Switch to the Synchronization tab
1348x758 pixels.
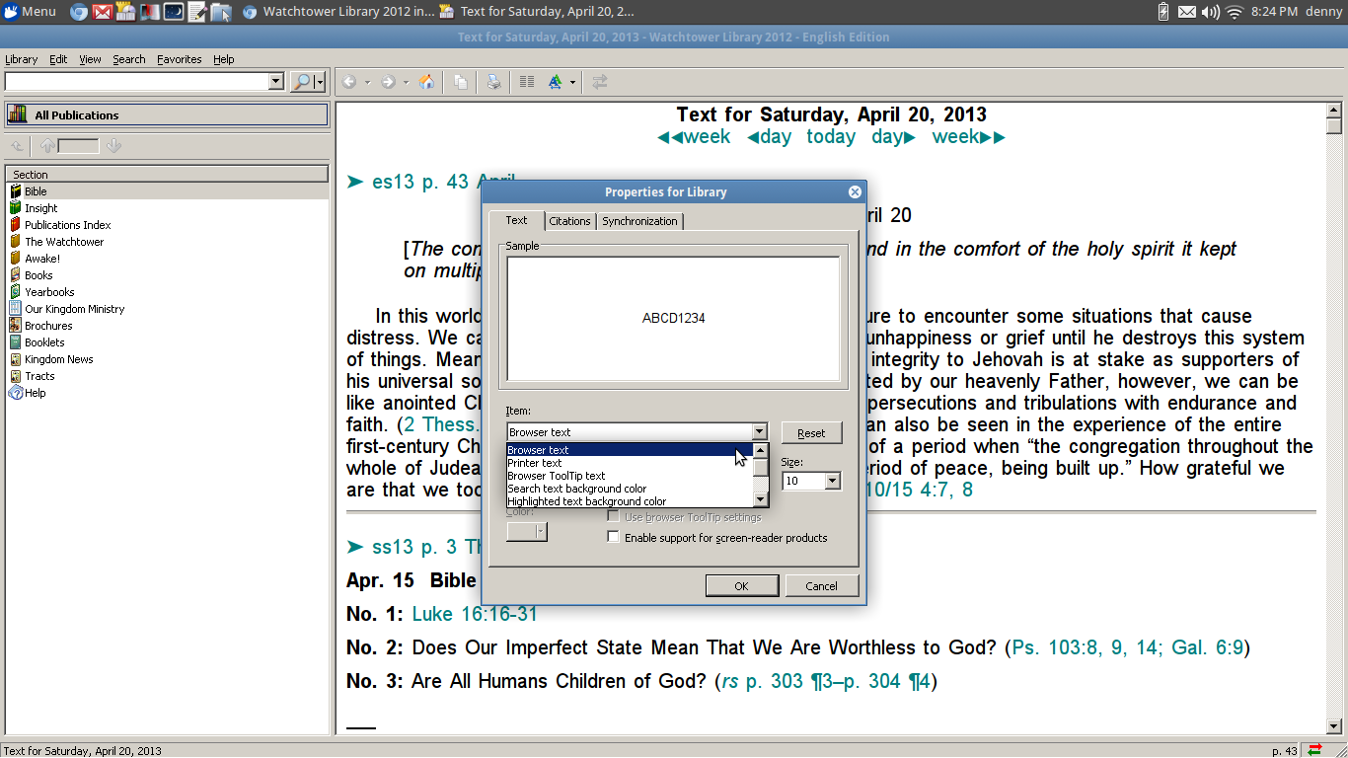(x=639, y=221)
